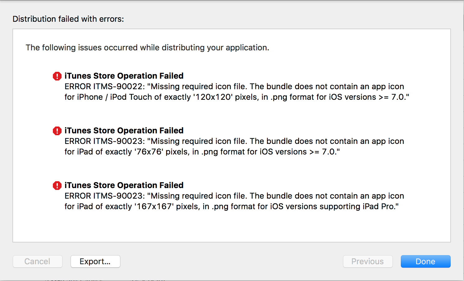The image size is (464, 281).
Task: Click Export to save the error log
Action: (95, 261)
